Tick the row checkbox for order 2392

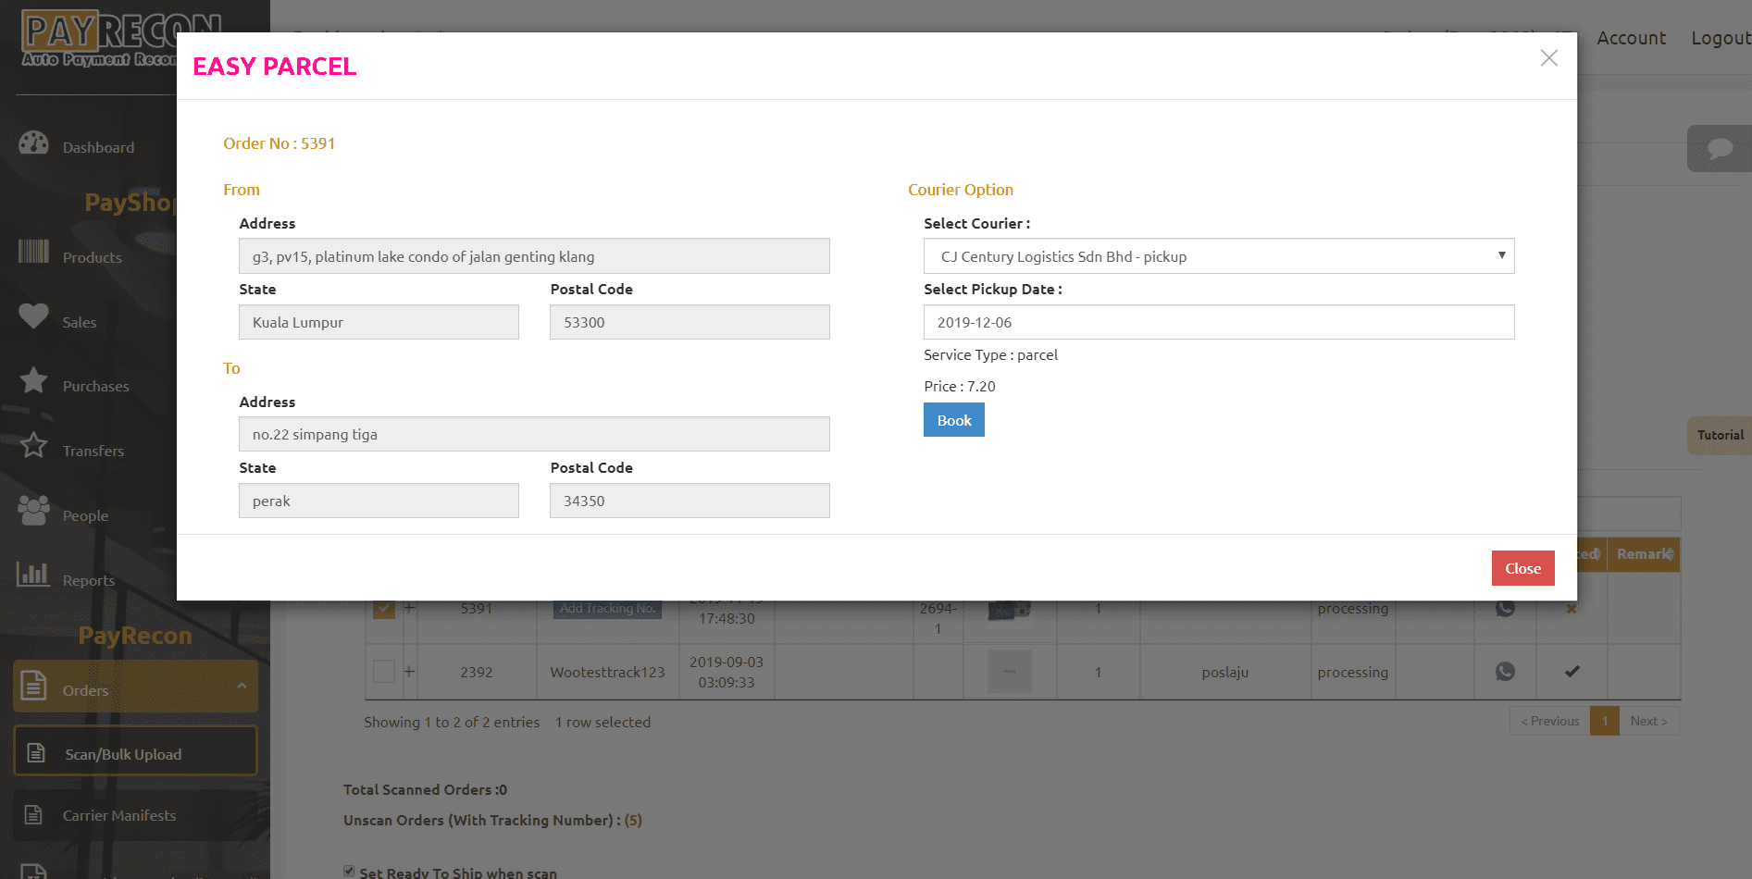[x=384, y=672]
